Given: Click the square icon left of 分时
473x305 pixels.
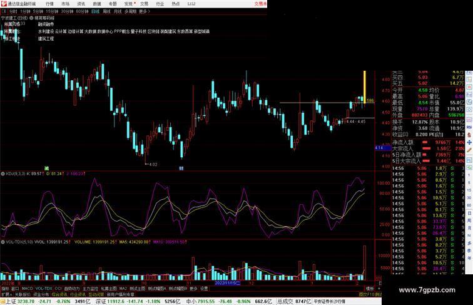Looking at the screenshot, I should pyautogui.click(x=4, y=11).
